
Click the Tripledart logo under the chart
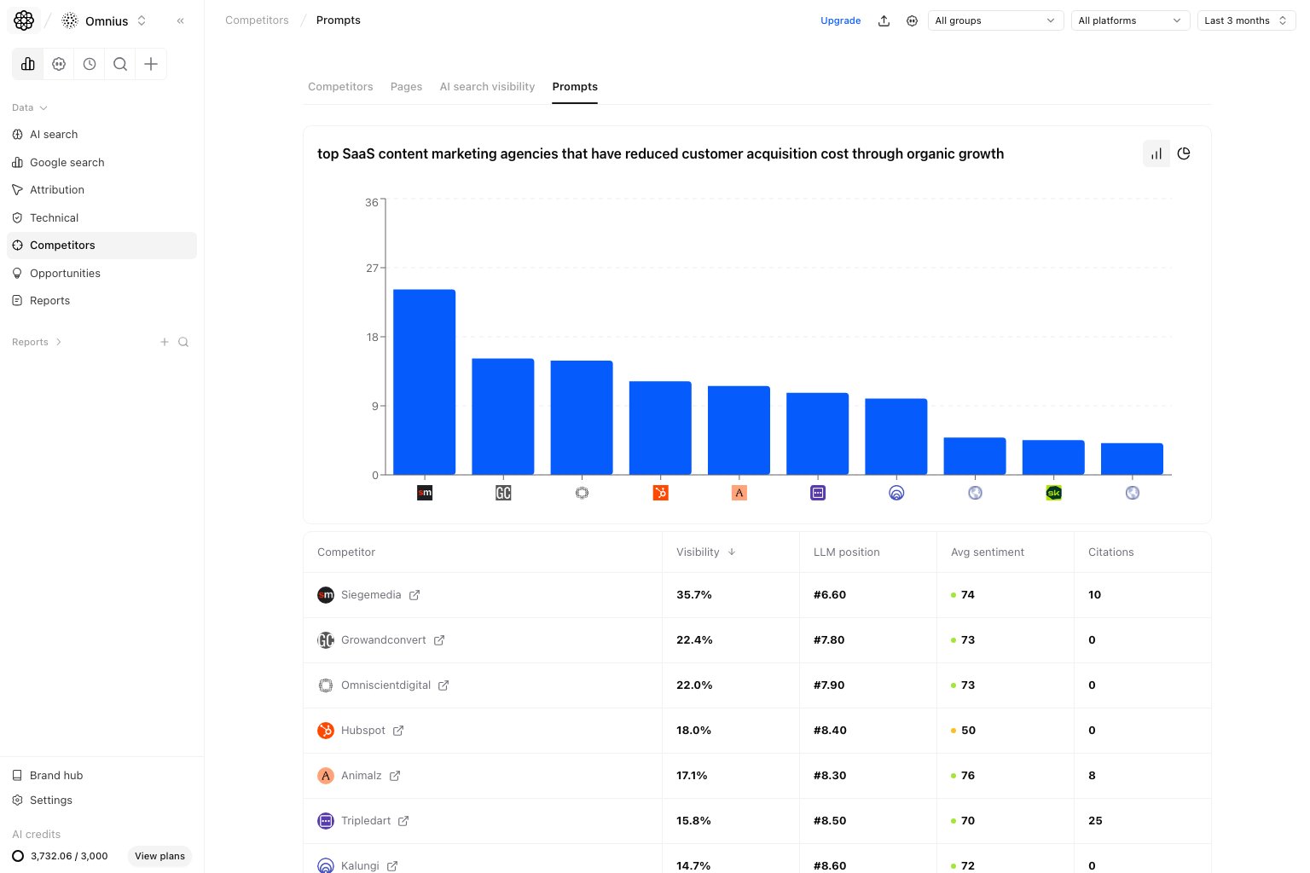(818, 493)
